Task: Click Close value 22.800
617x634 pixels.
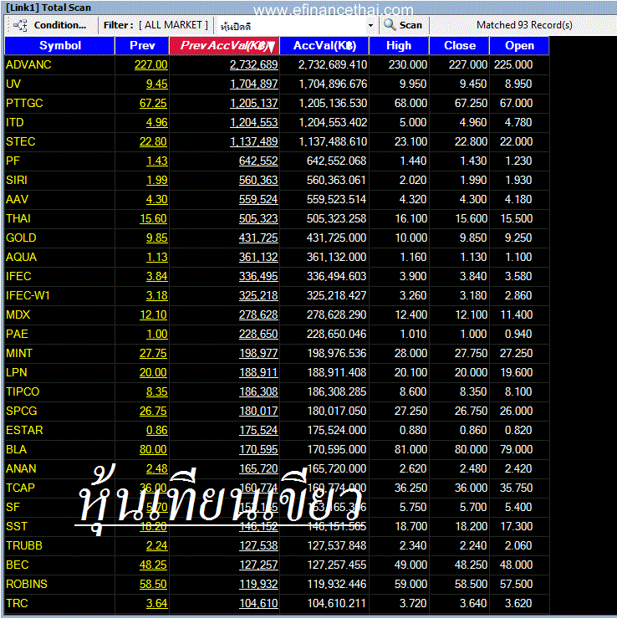Action: tap(471, 141)
